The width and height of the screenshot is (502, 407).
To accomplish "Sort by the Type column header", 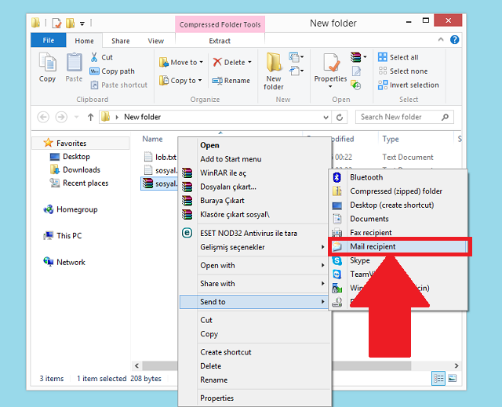I will 391,139.
